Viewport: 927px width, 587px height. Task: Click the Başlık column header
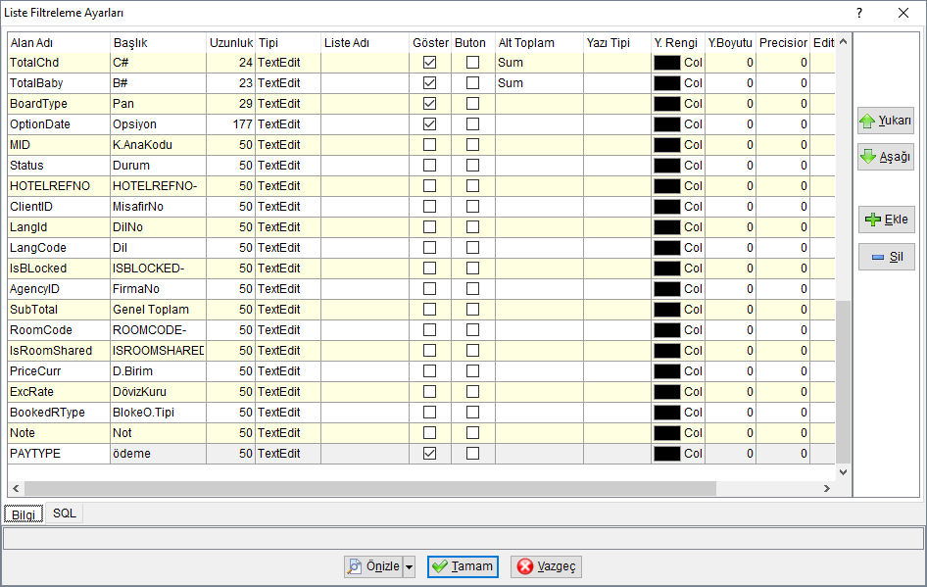158,42
